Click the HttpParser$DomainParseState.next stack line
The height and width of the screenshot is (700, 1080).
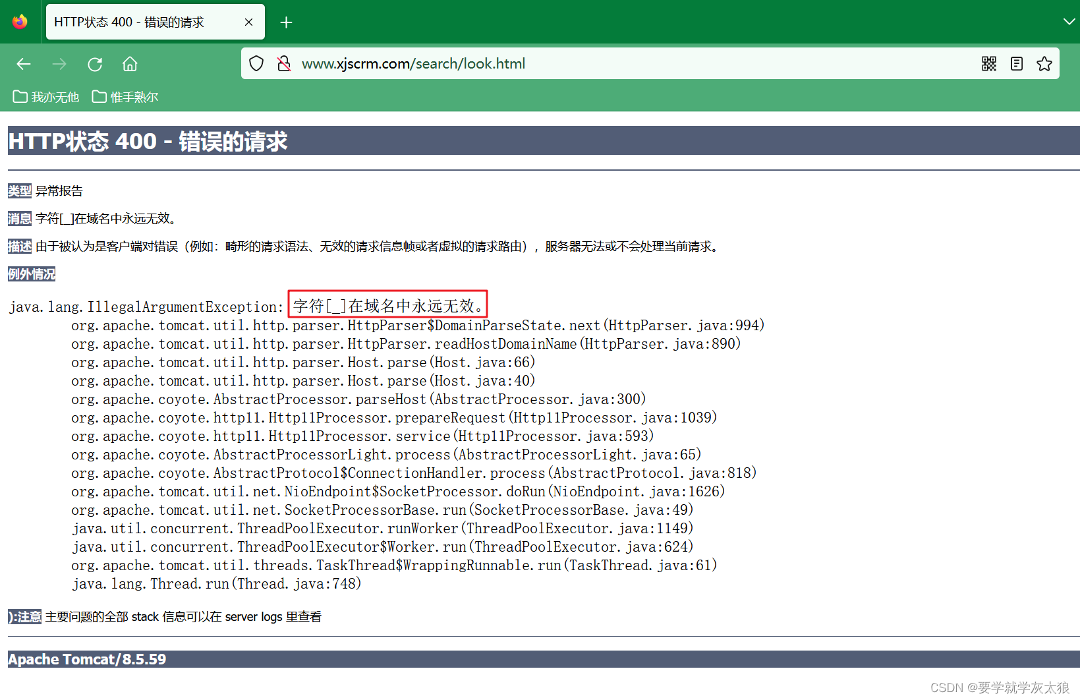(x=418, y=326)
